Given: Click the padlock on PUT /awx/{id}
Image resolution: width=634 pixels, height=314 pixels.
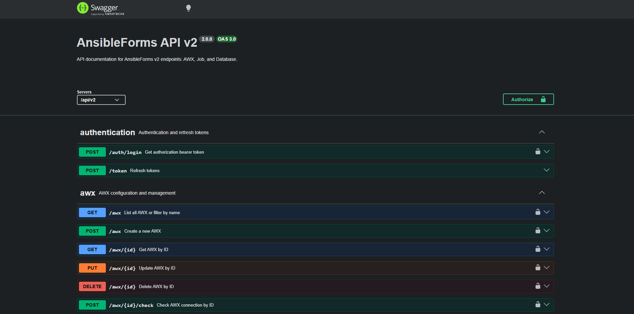Looking at the screenshot, I should point(538,268).
